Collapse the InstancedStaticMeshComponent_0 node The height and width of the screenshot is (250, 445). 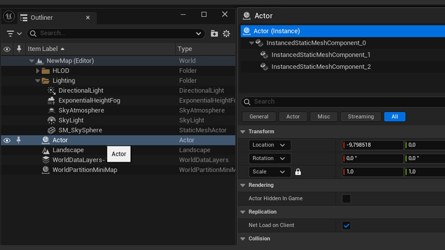(252, 43)
